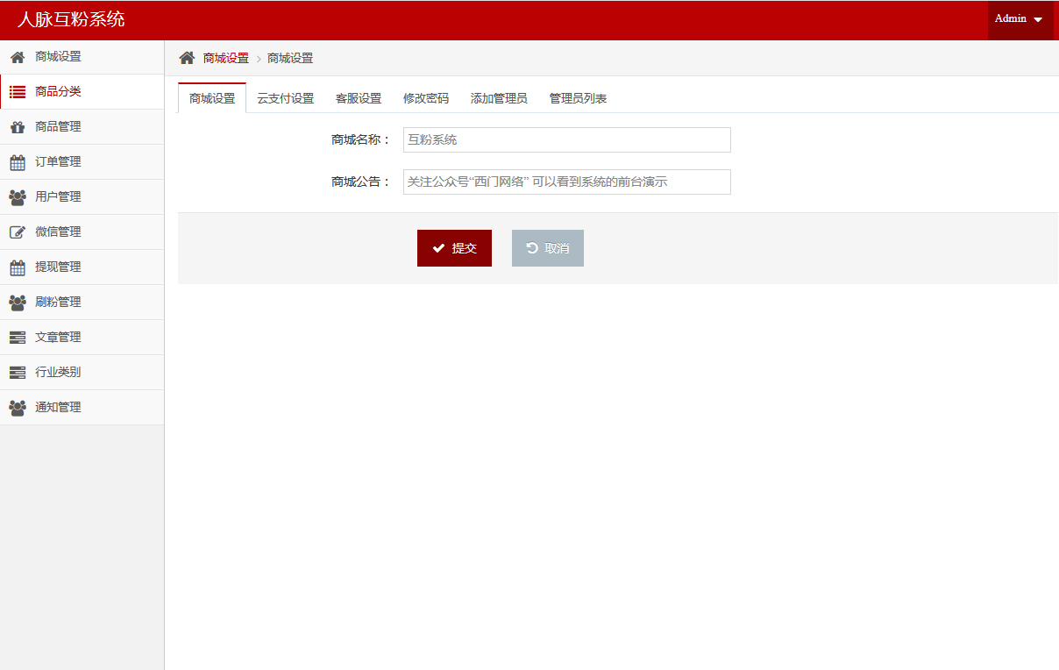Focus the 商城名称 input field
1059x670 pixels.
coord(566,140)
